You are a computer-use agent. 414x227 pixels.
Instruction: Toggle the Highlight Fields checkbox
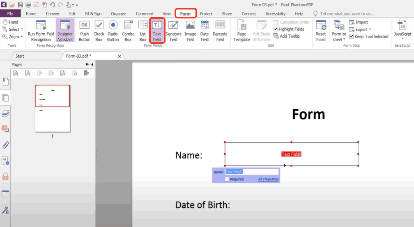[x=276, y=29]
